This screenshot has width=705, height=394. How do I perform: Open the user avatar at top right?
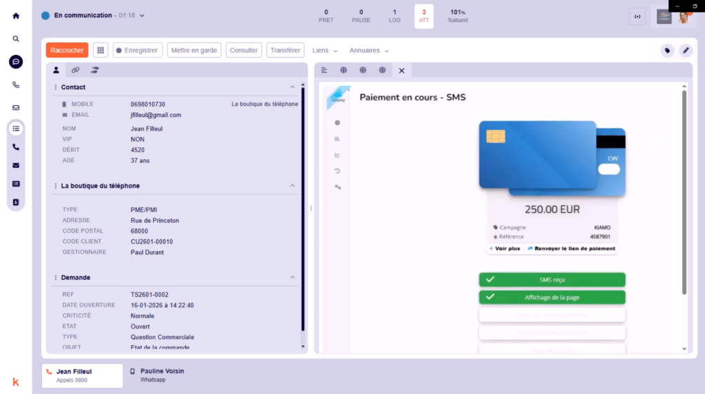[684, 17]
